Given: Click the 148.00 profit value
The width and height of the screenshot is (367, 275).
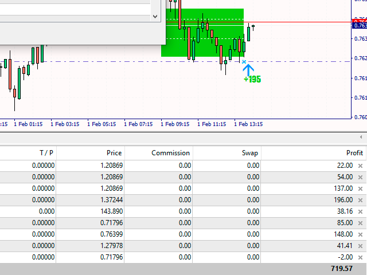Looking at the screenshot, I should pos(343,234).
